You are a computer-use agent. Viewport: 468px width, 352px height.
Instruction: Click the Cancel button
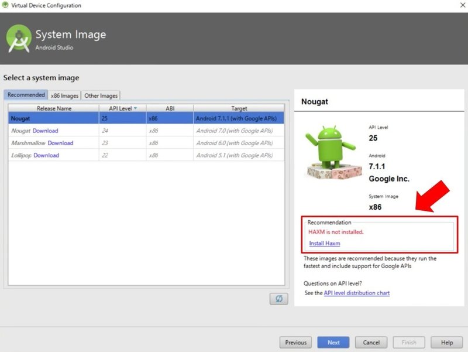(371, 343)
